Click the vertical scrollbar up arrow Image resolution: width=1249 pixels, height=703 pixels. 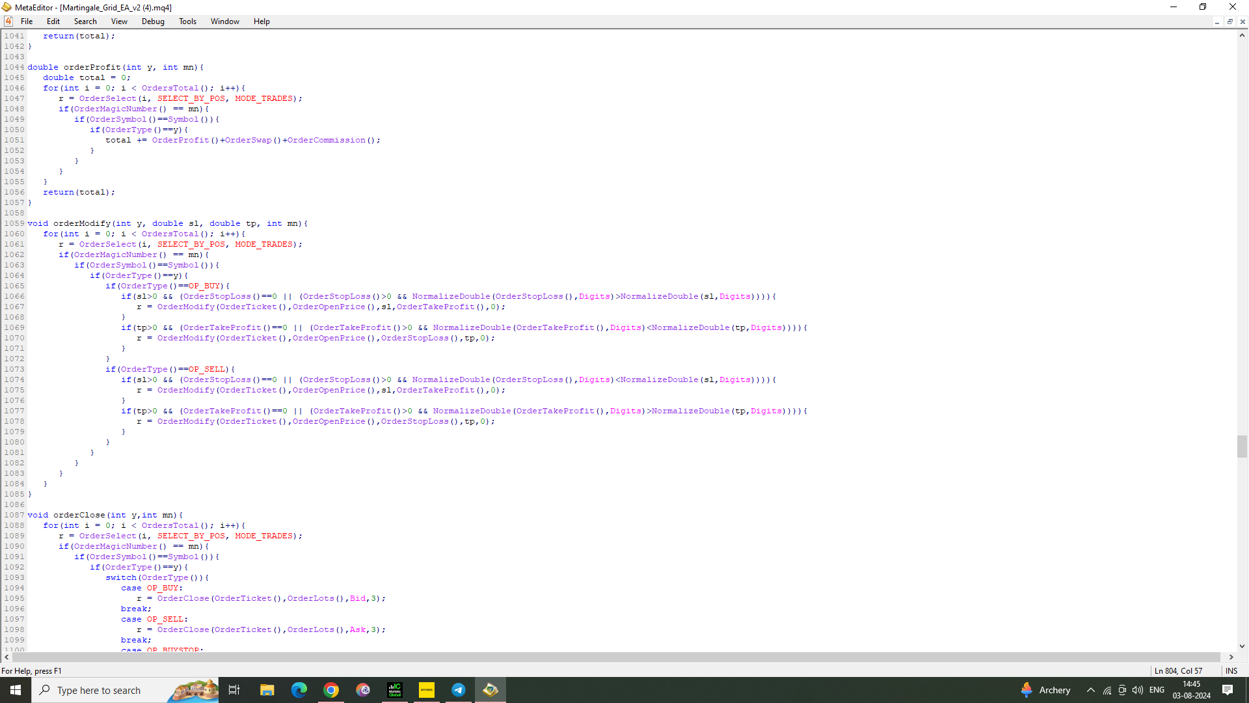pyautogui.click(x=1242, y=36)
